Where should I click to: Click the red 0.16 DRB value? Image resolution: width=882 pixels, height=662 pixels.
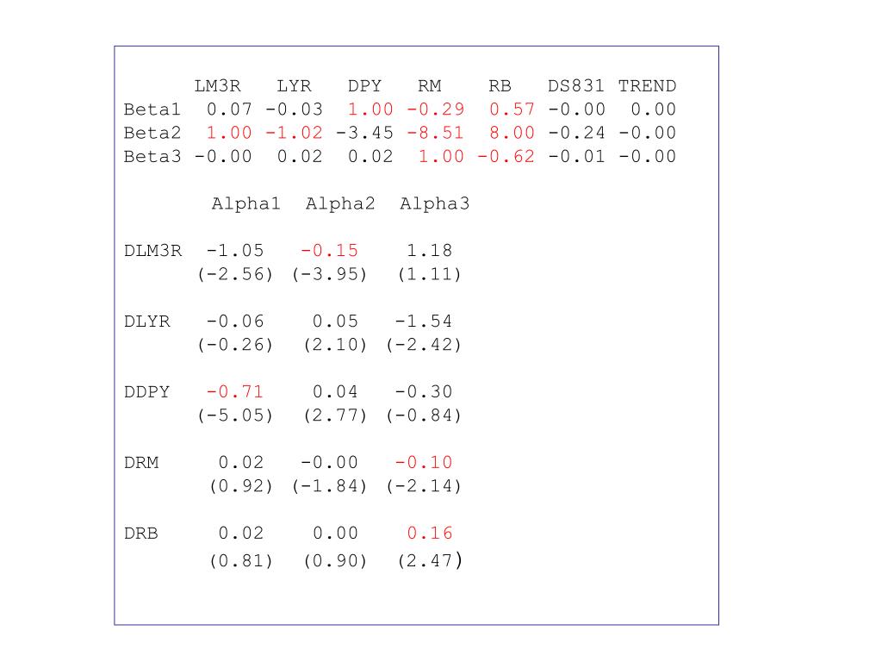point(430,533)
